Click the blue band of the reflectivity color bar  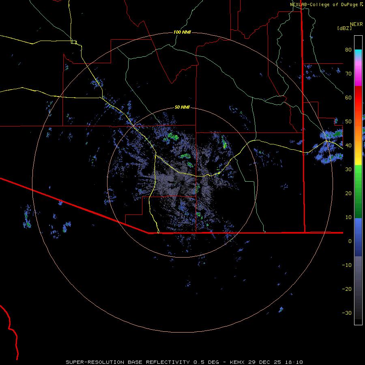[x=358, y=237]
